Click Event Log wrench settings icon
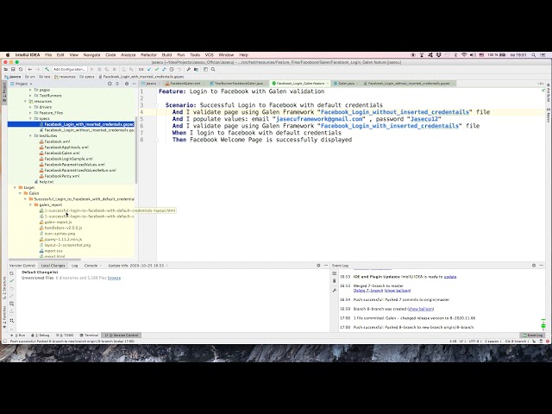 coord(335,291)
